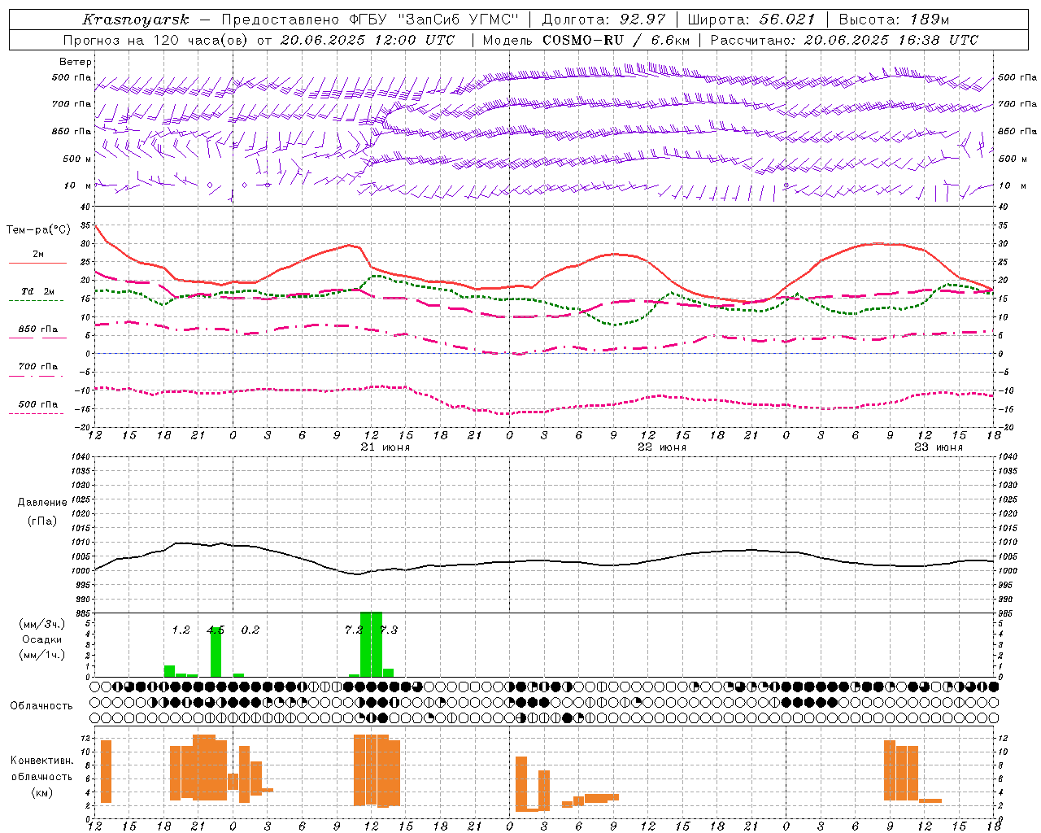This screenshot has height=833, width=1041.
Task: Click the '(мм/3ч.)' precipitation unit label
Action: coord(41,624)
